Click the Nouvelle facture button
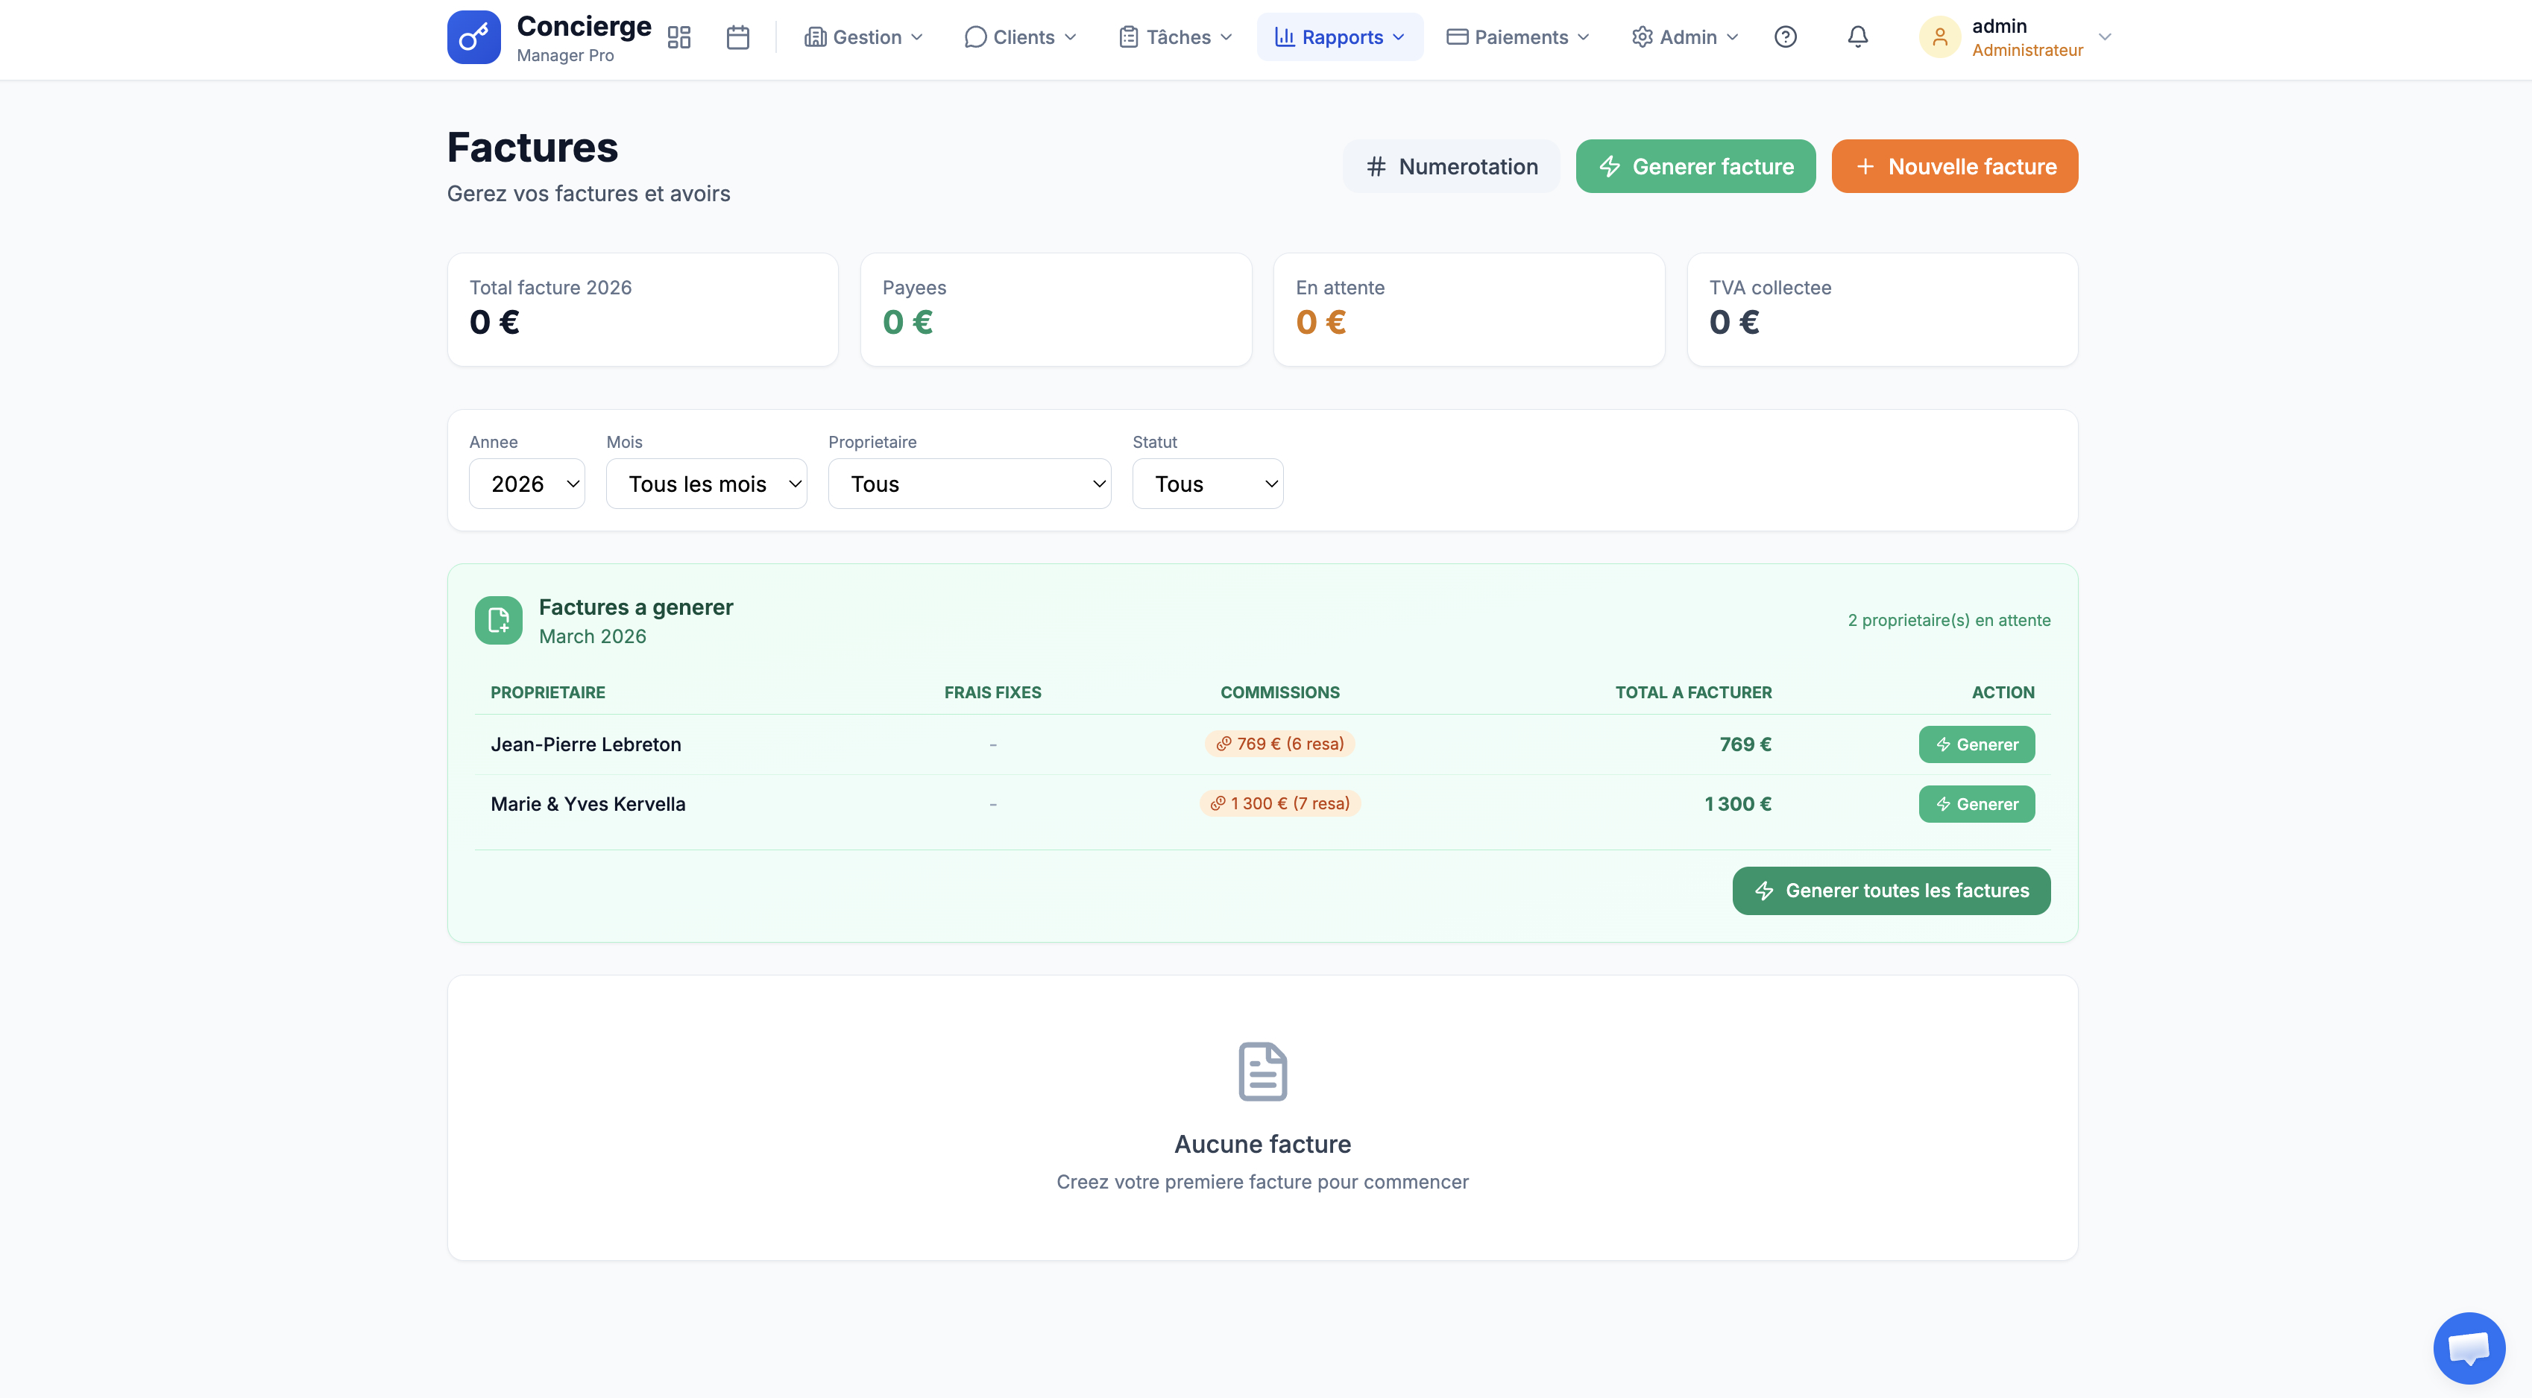The height and width of the screenshot is (1398, 2532). pos(1954,166)
